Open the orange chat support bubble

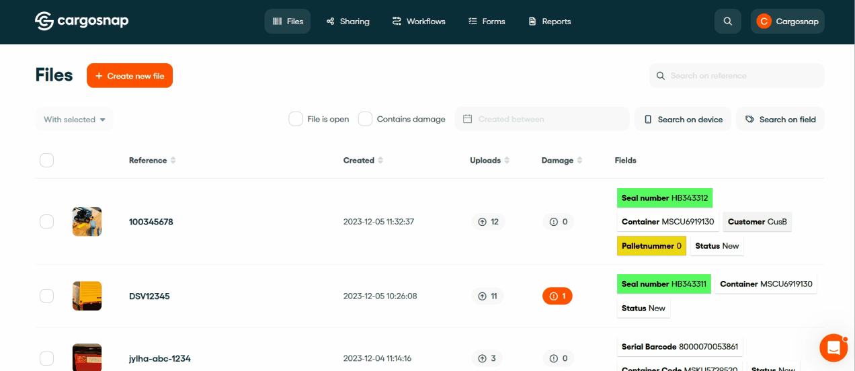(833, 347)
